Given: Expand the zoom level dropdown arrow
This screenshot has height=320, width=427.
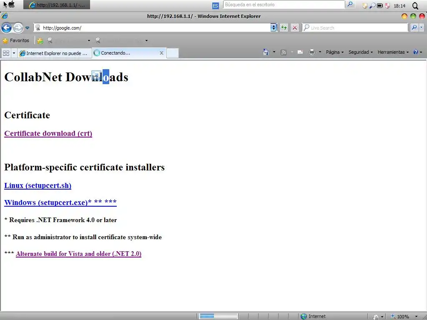Looking at the screenshot, I should [x=416, y=317].
